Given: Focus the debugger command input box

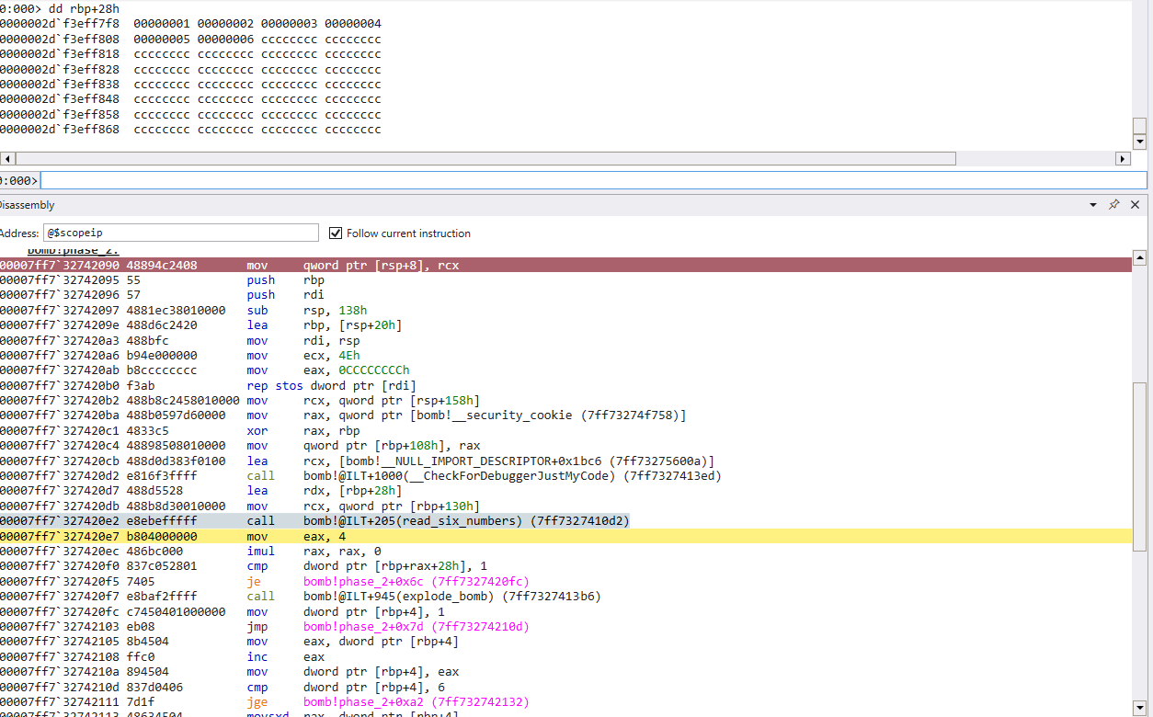Looking at the screenshot, I should pos(588,180).
